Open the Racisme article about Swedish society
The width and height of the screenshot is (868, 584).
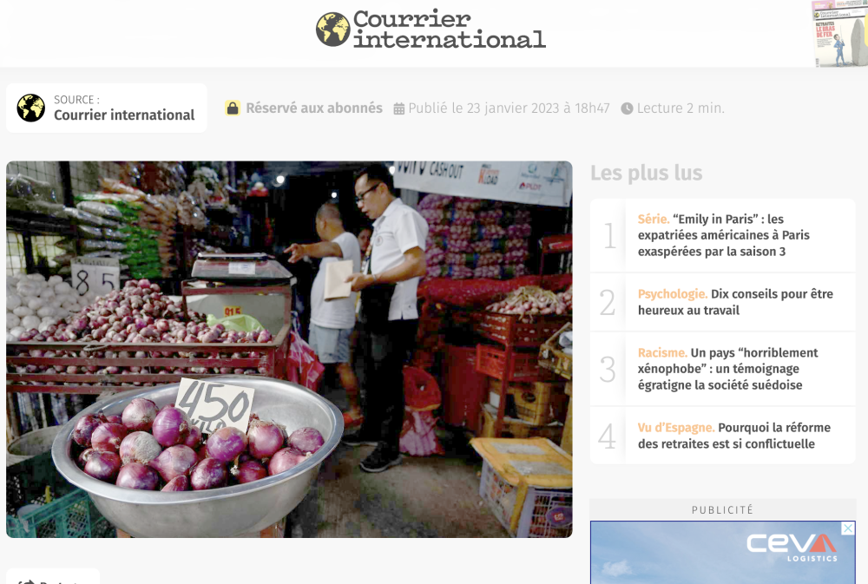[727, 369]
